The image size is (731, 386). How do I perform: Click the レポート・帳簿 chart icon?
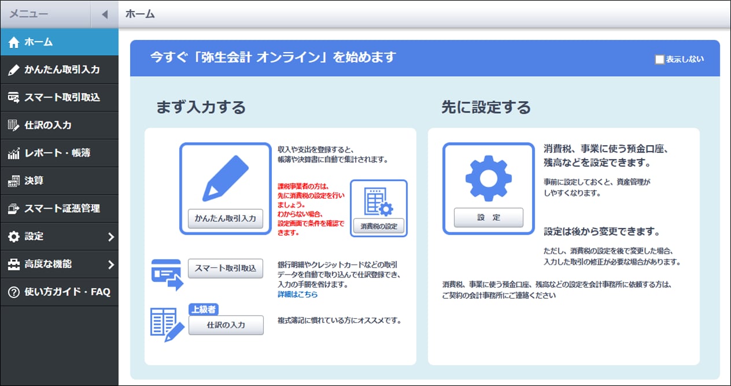pos(14,153)
